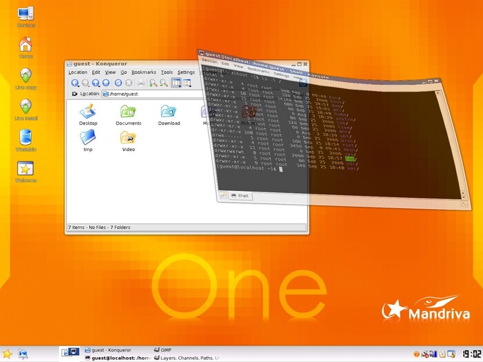Screen dimensions: 483x362
Task: Switch desktops using the panel pager
Action: 70,352
